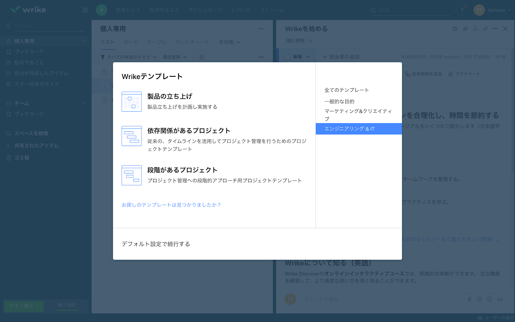Close the Wrikeを始める task panel

tap(505, 29)
